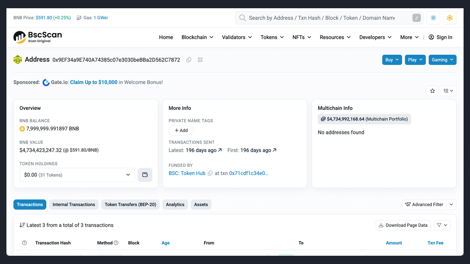The height and width of the screenshot is (264, 470).
Task: Open the list options dropdown beside star
Action: click(448, 91)
